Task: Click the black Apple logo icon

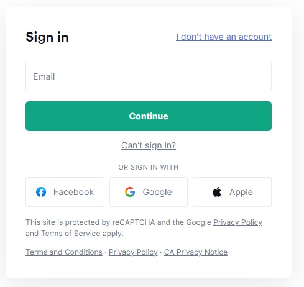Action: pos(217,192)
